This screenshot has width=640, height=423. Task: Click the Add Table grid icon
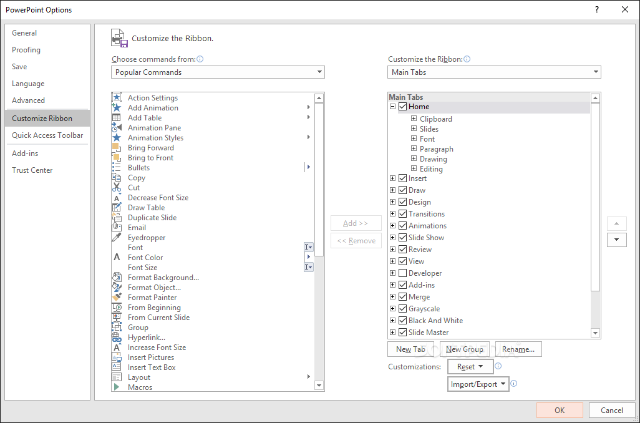click(x=117, y=117)
